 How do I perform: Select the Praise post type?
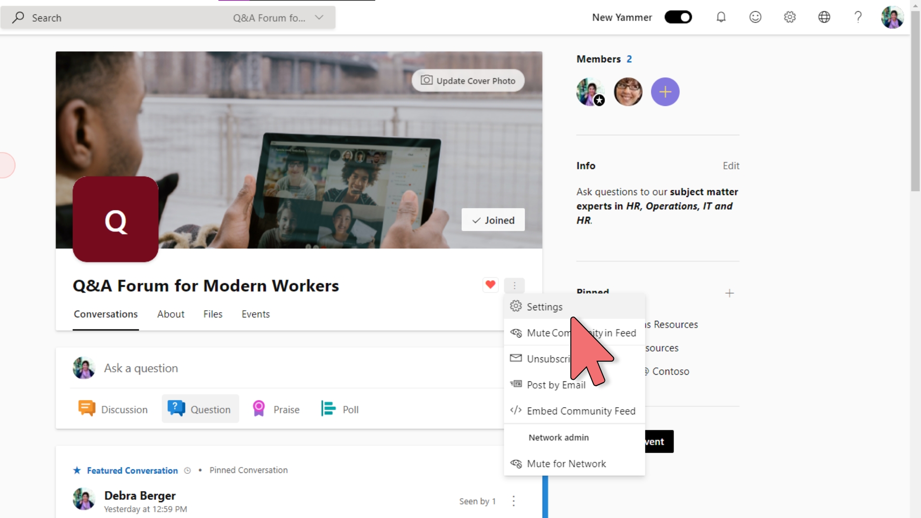tap(276, 409)
